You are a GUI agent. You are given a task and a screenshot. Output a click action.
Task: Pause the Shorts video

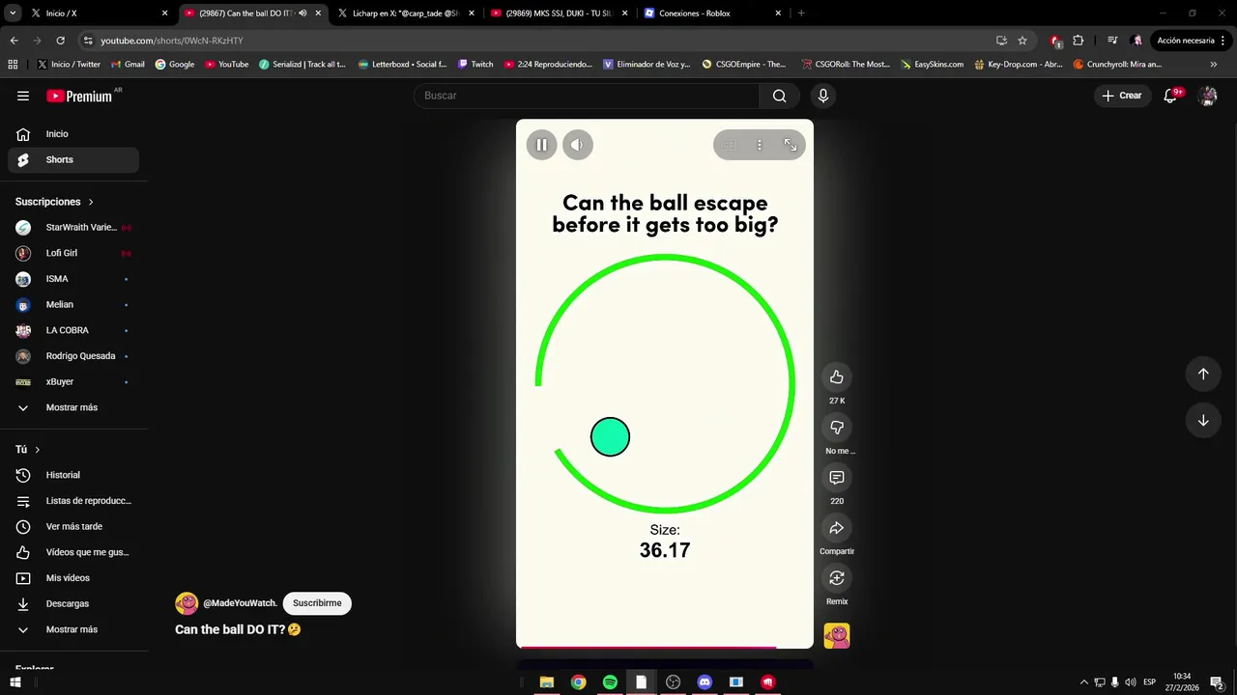[541, 145]
